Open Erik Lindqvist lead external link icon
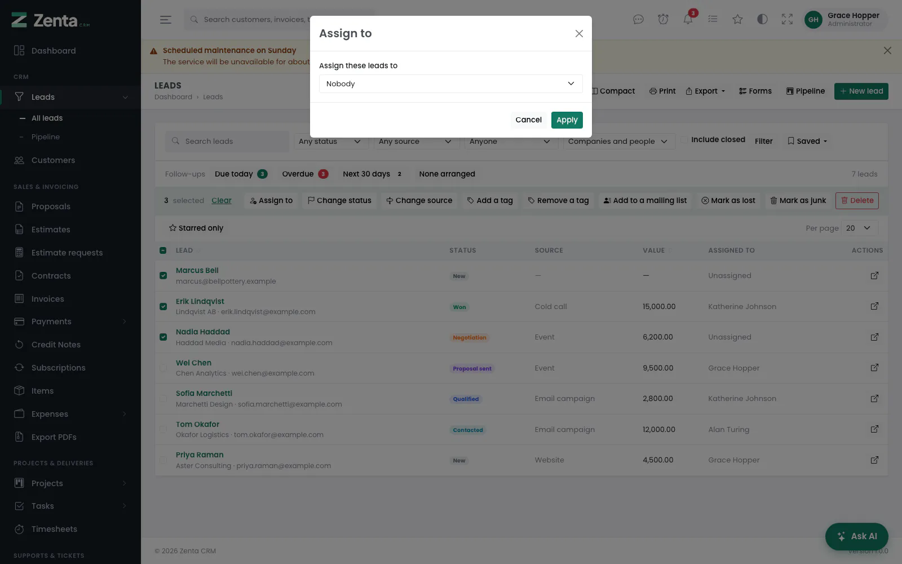The width and height of the screenshot is (902, 564). (x=874, y=306)
